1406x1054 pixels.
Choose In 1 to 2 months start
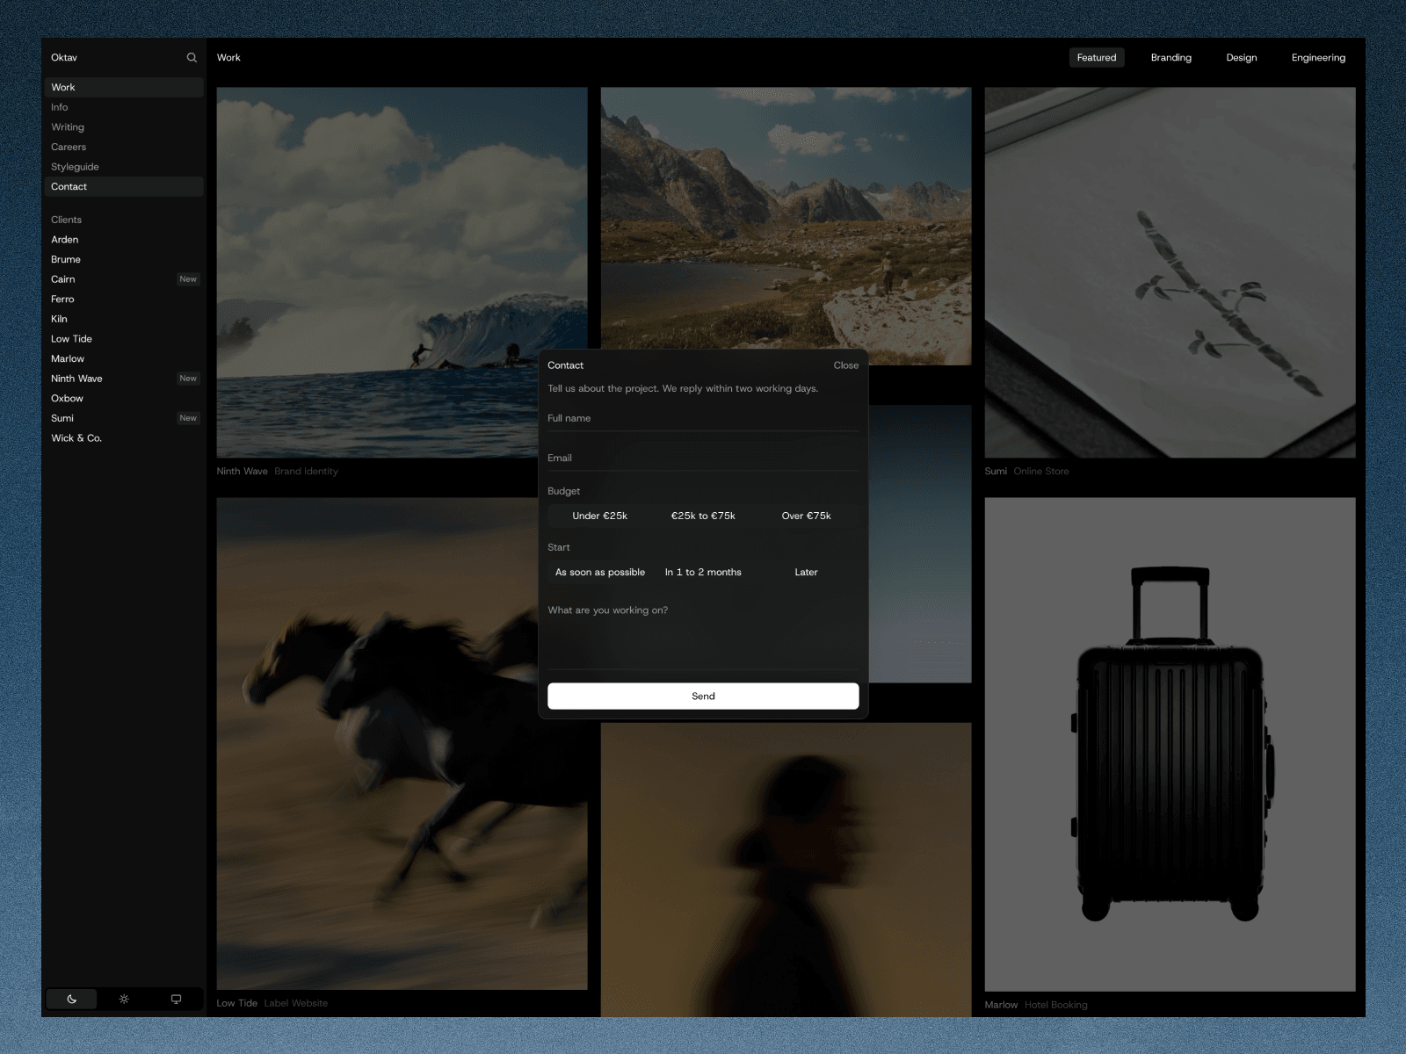coord(703,572)
